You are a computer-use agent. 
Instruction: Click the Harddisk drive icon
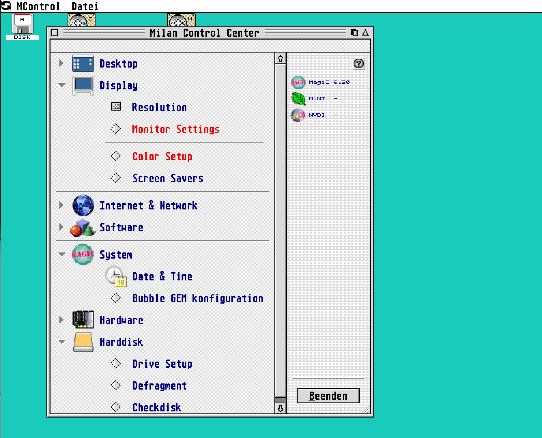tap(83, 342)
